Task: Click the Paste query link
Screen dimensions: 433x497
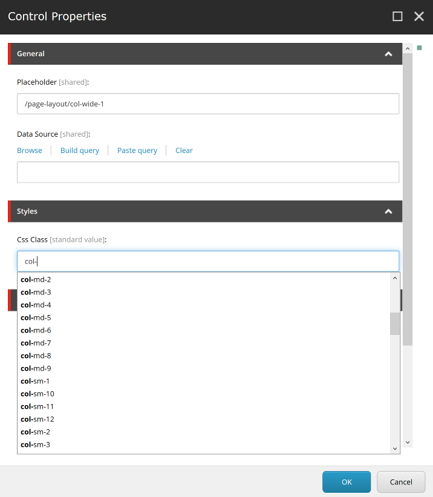Action: tap(137, 150)
